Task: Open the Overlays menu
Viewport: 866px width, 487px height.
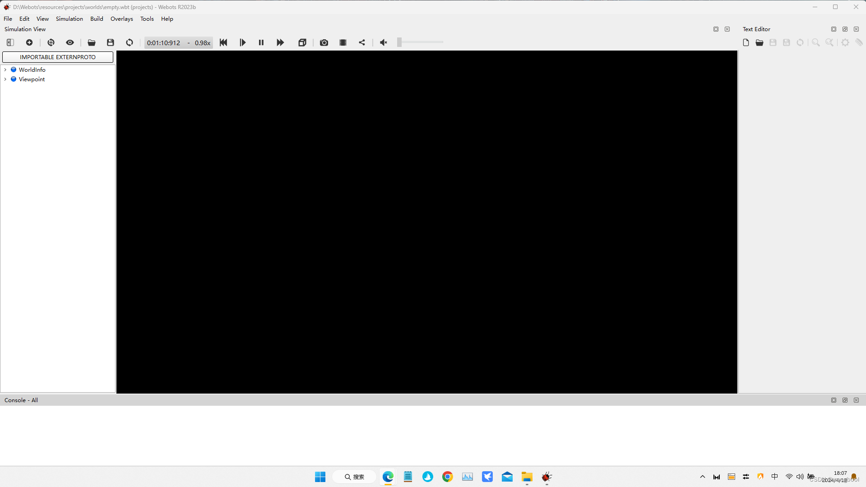Action: coord(122,19)
